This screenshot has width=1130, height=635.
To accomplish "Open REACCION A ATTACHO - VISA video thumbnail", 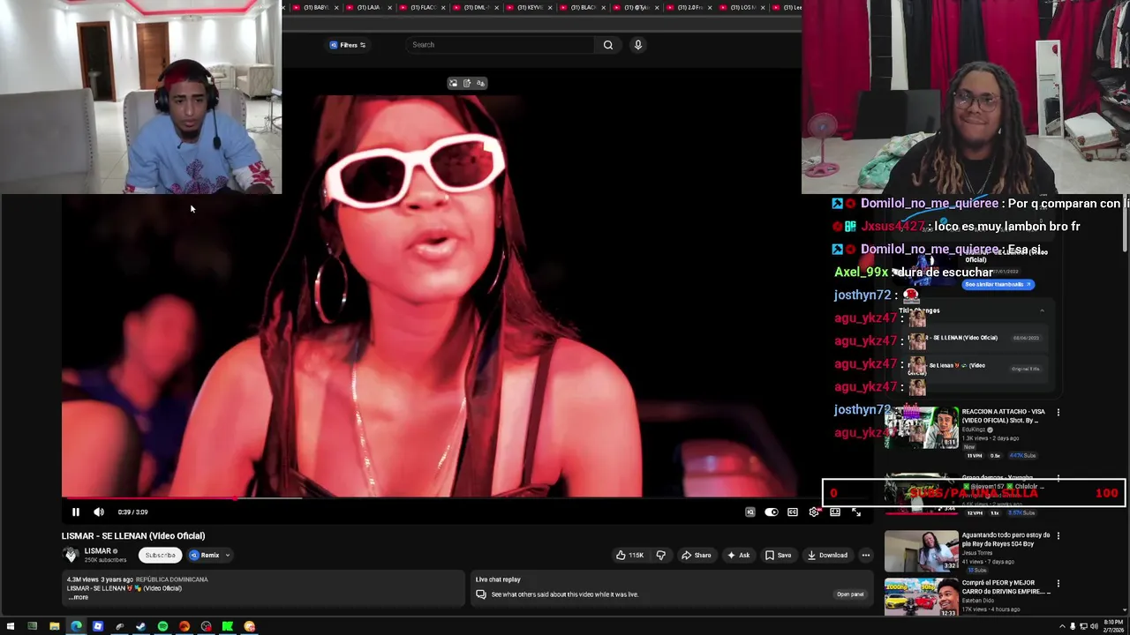I will (x=922, y=428).
